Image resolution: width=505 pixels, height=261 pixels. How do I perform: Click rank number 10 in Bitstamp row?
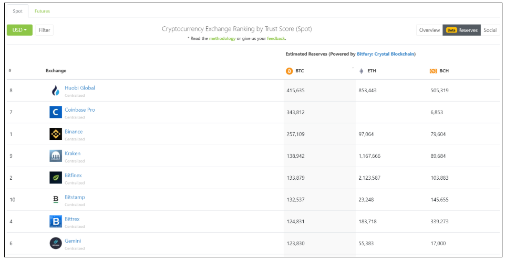(x=13, y=200)
